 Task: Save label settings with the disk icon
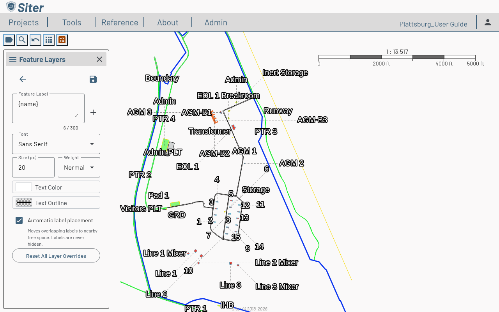[93, 79]
